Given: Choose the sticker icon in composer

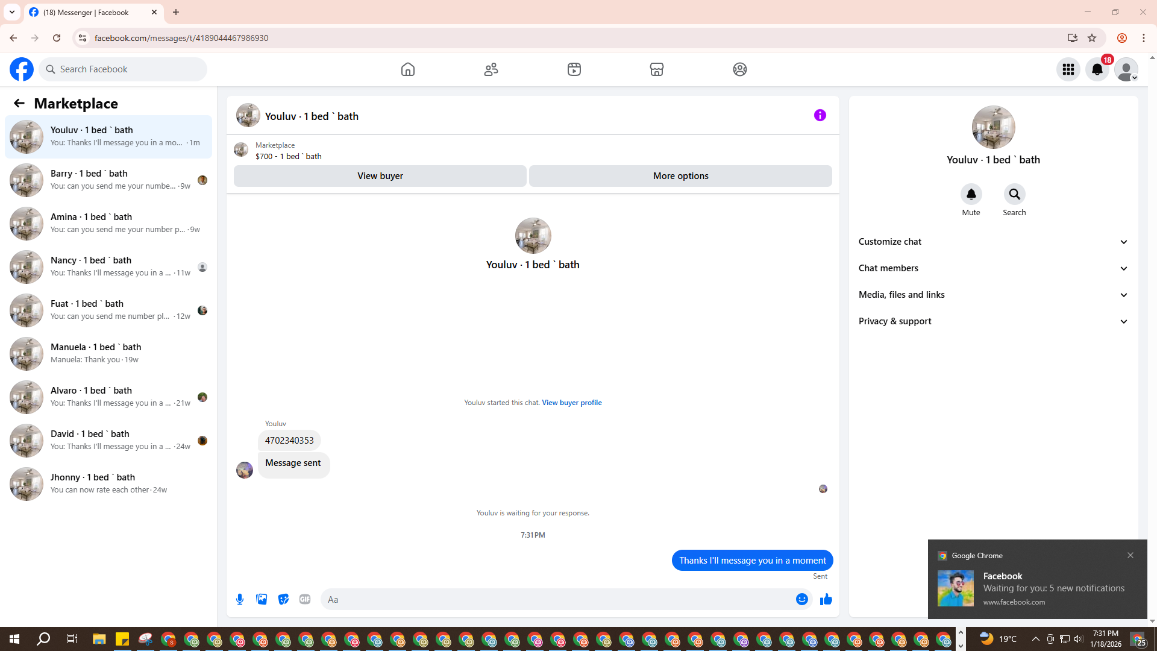Looking at the screenshot, I should coord(283,599).
